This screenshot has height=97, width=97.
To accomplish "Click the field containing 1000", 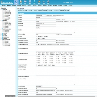I will pyautogui.click(x=46, y=42).
